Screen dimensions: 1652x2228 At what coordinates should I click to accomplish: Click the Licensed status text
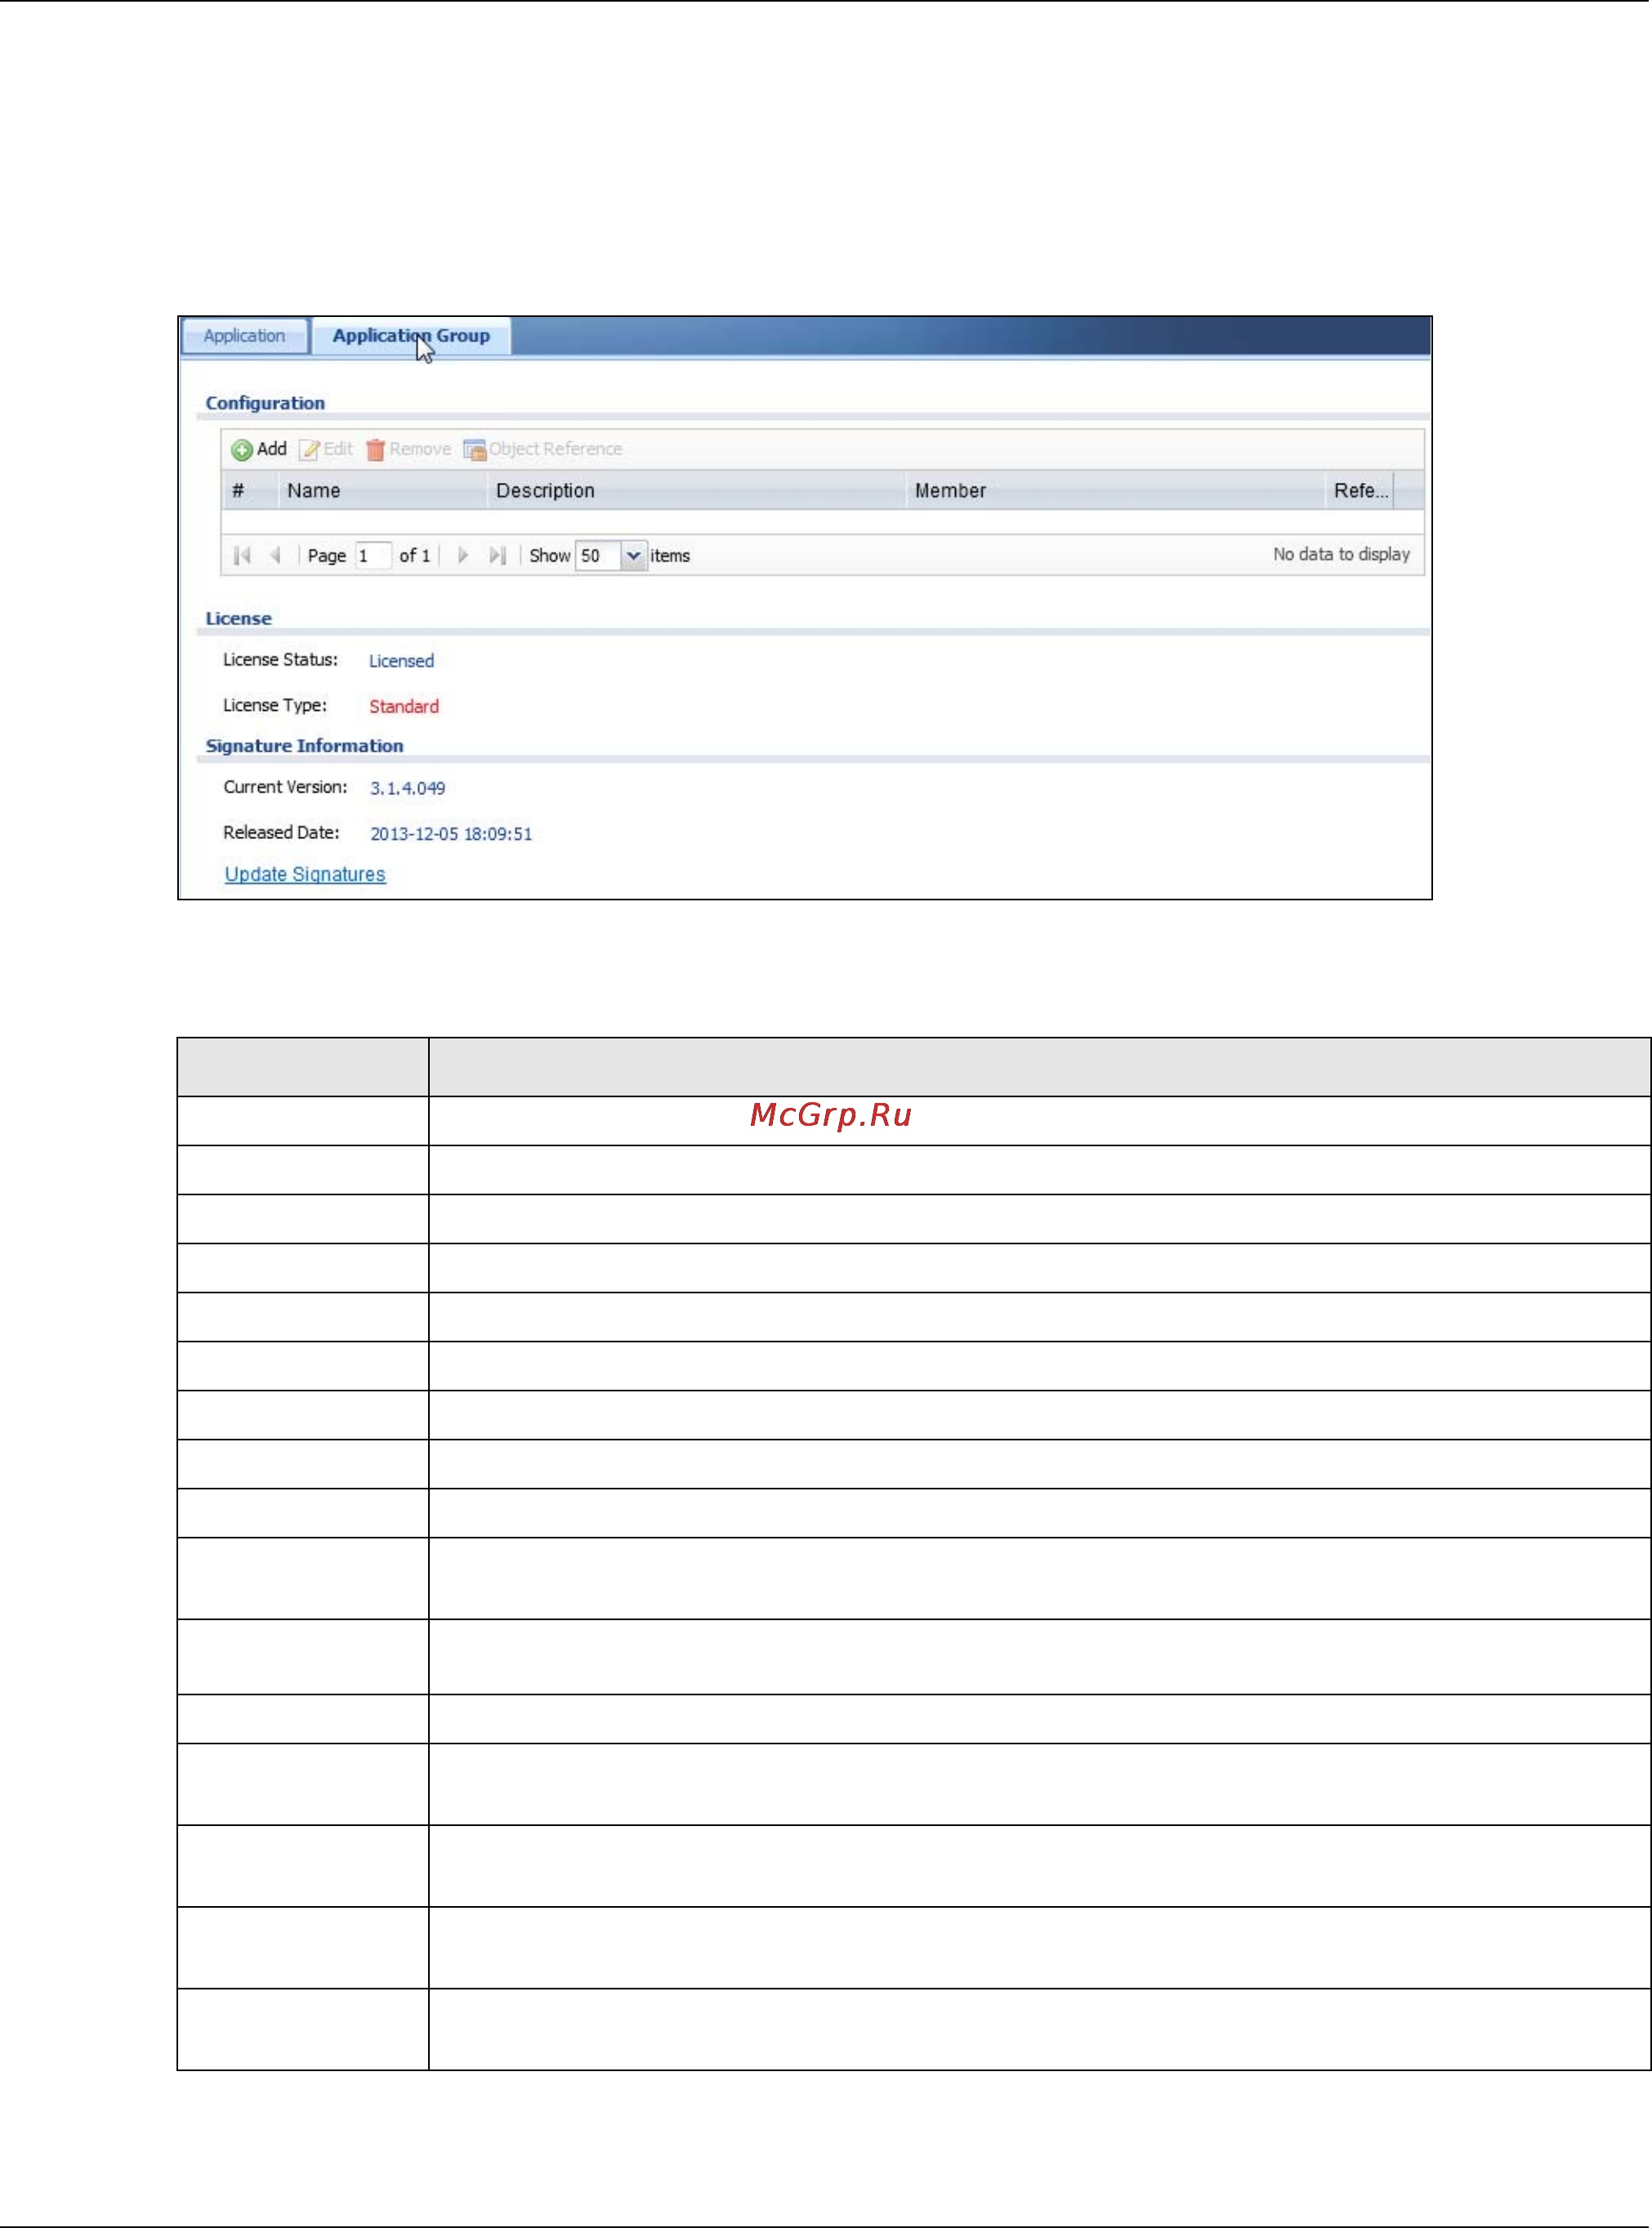point(401,661)
